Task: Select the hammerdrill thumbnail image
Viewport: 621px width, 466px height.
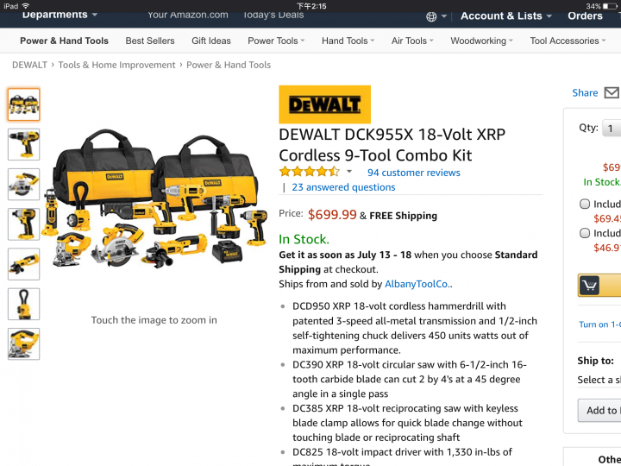Action: pos(24,144)
